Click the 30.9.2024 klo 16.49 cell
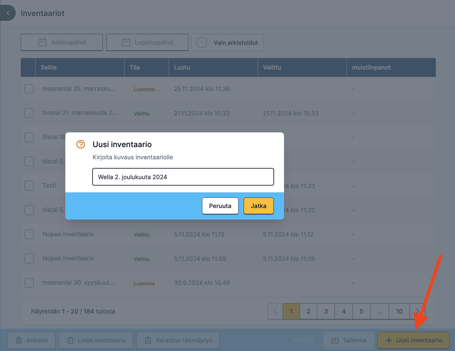Image resolution: width=455 pixels, height=351 pixels. (x=202, y=283)
